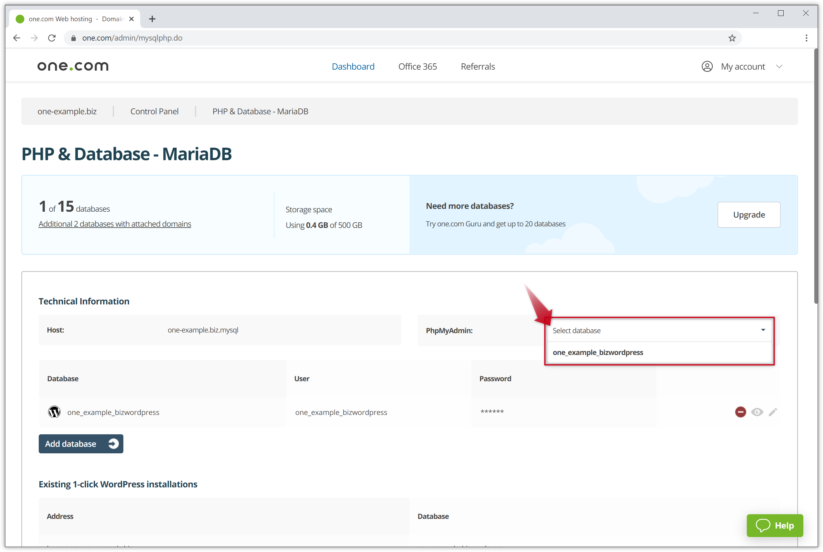Viewport: 823px width, 552px height.
Task: Bookmark the page via the star icon
Action: tap(731, 38)
